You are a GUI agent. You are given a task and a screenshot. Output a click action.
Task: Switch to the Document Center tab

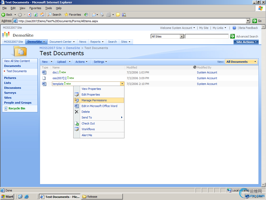pyautogui.click(x=62, y=42)
